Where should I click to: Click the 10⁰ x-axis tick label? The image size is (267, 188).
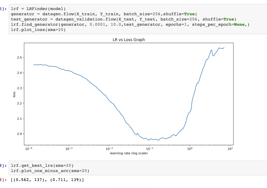tap(190, 149)
